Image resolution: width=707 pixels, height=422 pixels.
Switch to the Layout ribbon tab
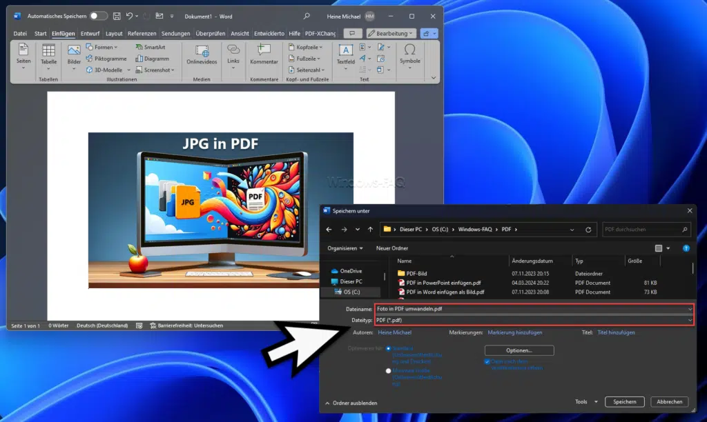coord(114,33)
